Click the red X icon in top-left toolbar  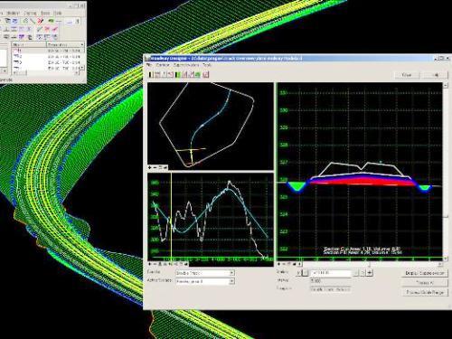click(x=40, y=21)
